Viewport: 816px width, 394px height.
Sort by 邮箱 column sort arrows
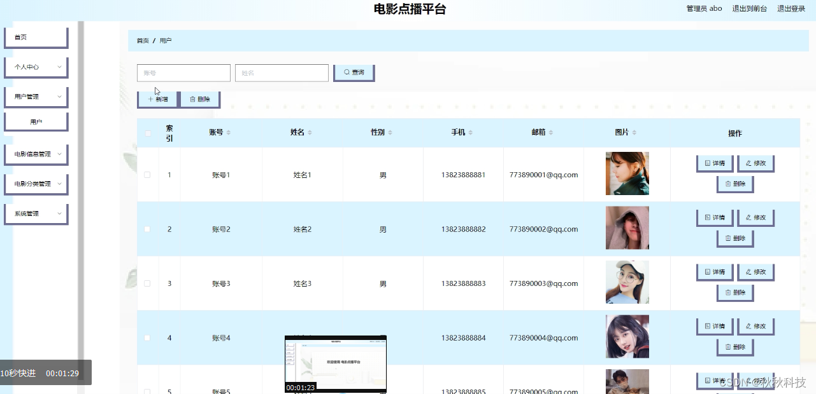click(551, 132)
